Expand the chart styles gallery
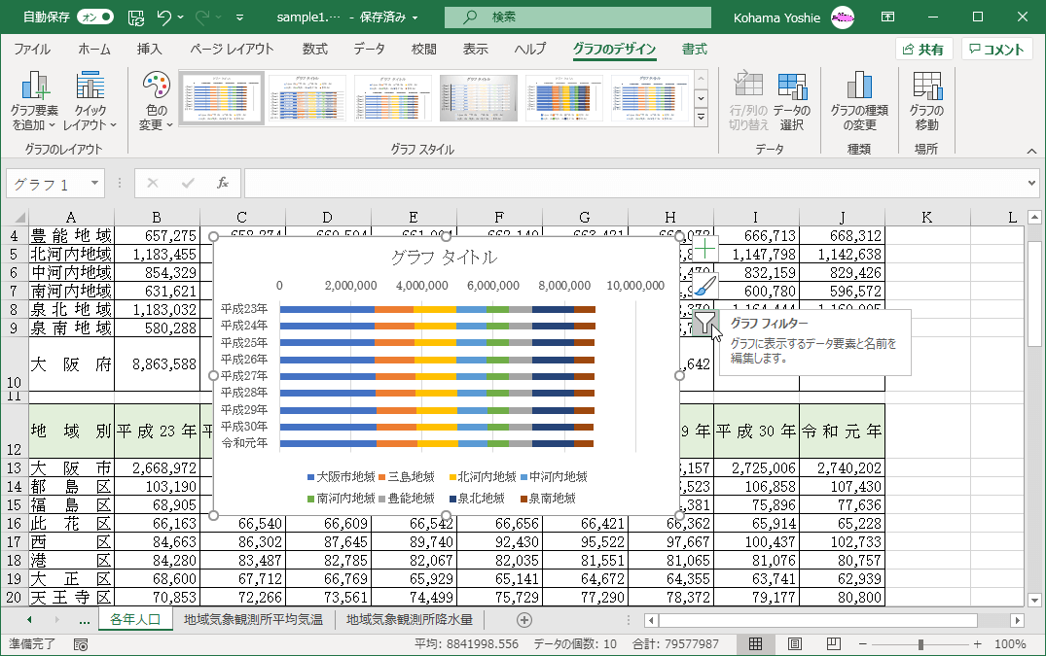This screenshot has height=656, width=1046. 702,118
